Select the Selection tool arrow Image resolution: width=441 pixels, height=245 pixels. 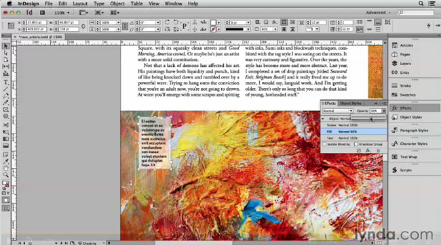tap(5, 46)
